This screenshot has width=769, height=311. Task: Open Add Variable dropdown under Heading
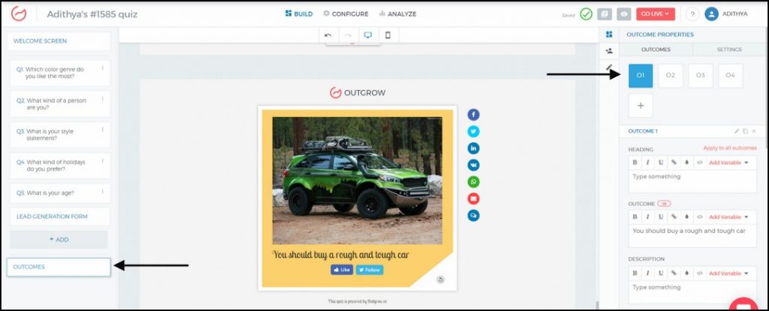pos(728,162)
